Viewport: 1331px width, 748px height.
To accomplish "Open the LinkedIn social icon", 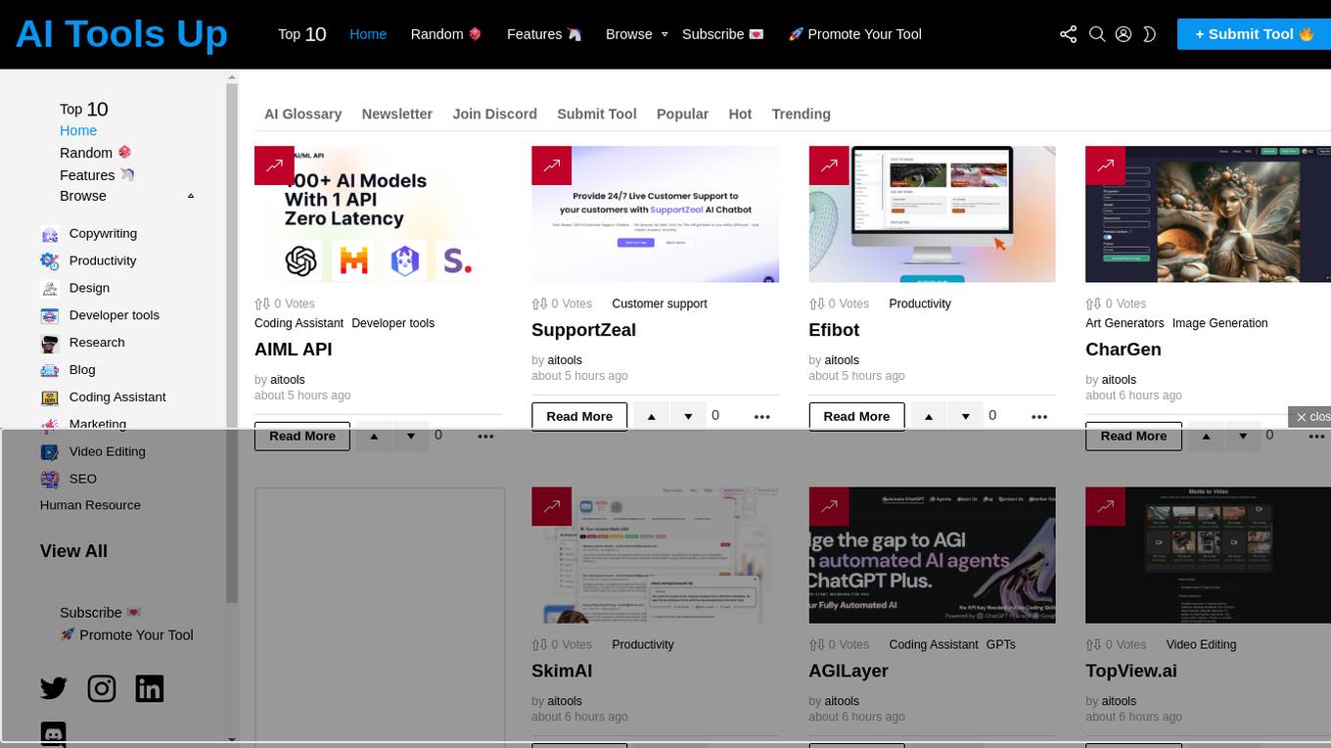I will point(150,688).
